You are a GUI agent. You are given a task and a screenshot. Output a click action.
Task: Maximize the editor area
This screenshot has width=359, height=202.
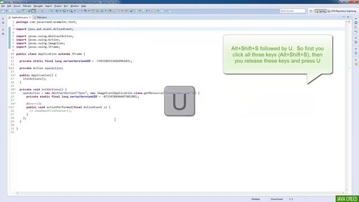[x=348, y=17]
